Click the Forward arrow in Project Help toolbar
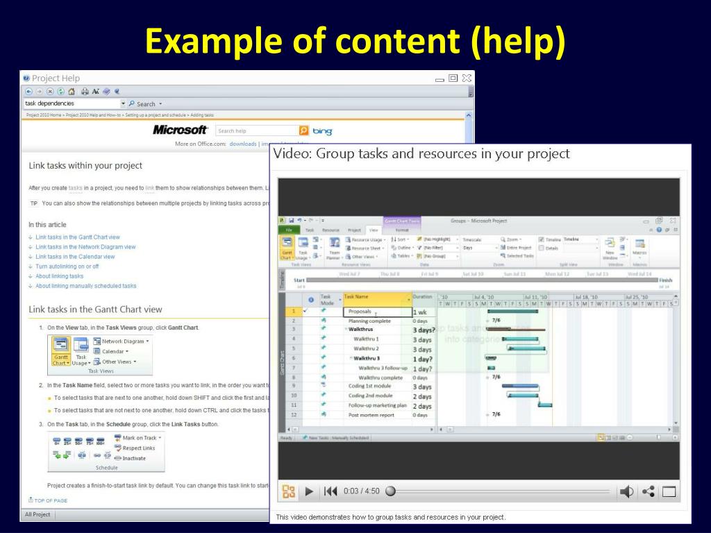The image size is (711, 533). 40,92
